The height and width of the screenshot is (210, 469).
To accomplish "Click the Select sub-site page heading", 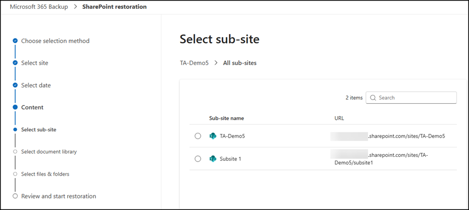I will (x=219, y=39).
